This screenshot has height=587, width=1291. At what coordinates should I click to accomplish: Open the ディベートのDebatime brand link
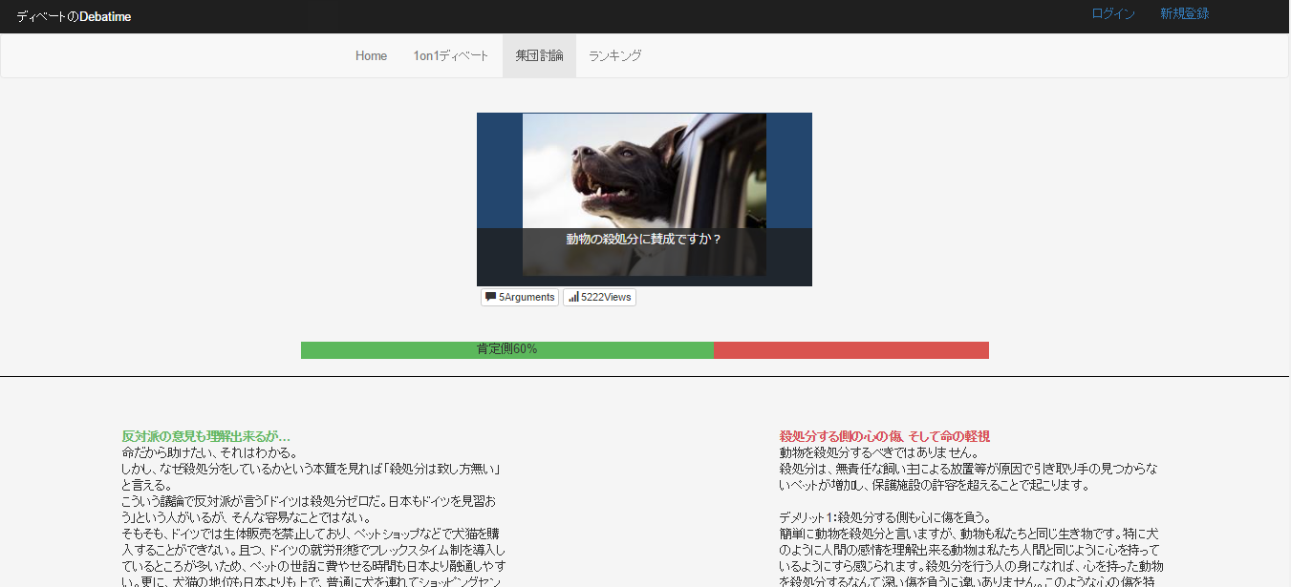[x=74, y=16]
